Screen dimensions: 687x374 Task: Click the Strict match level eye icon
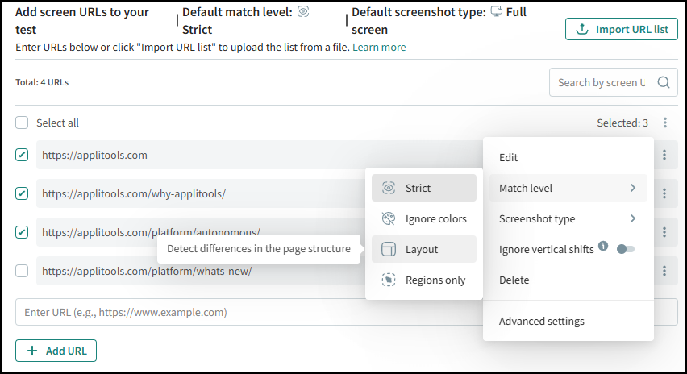point(389,188)
